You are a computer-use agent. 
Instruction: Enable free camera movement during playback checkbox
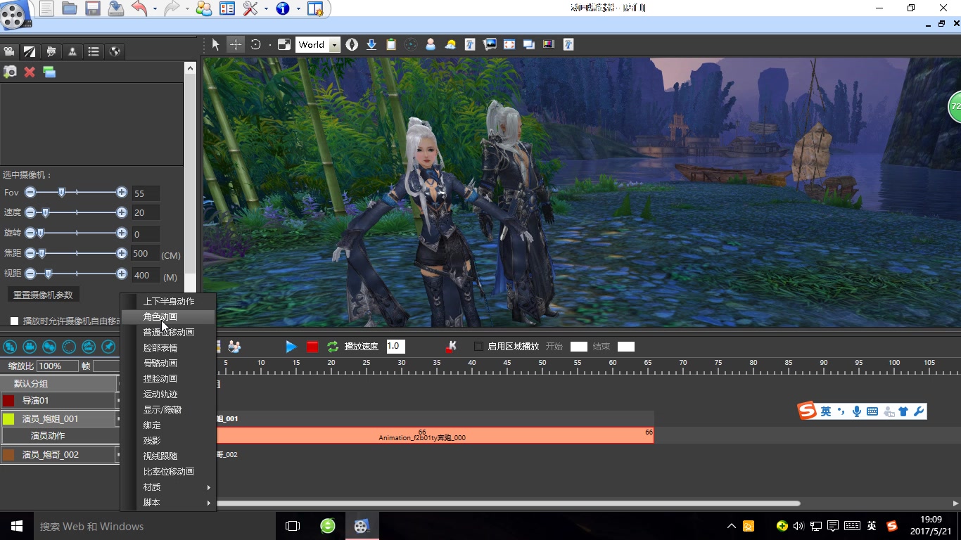pyautogui.click(x=14, y=321)
